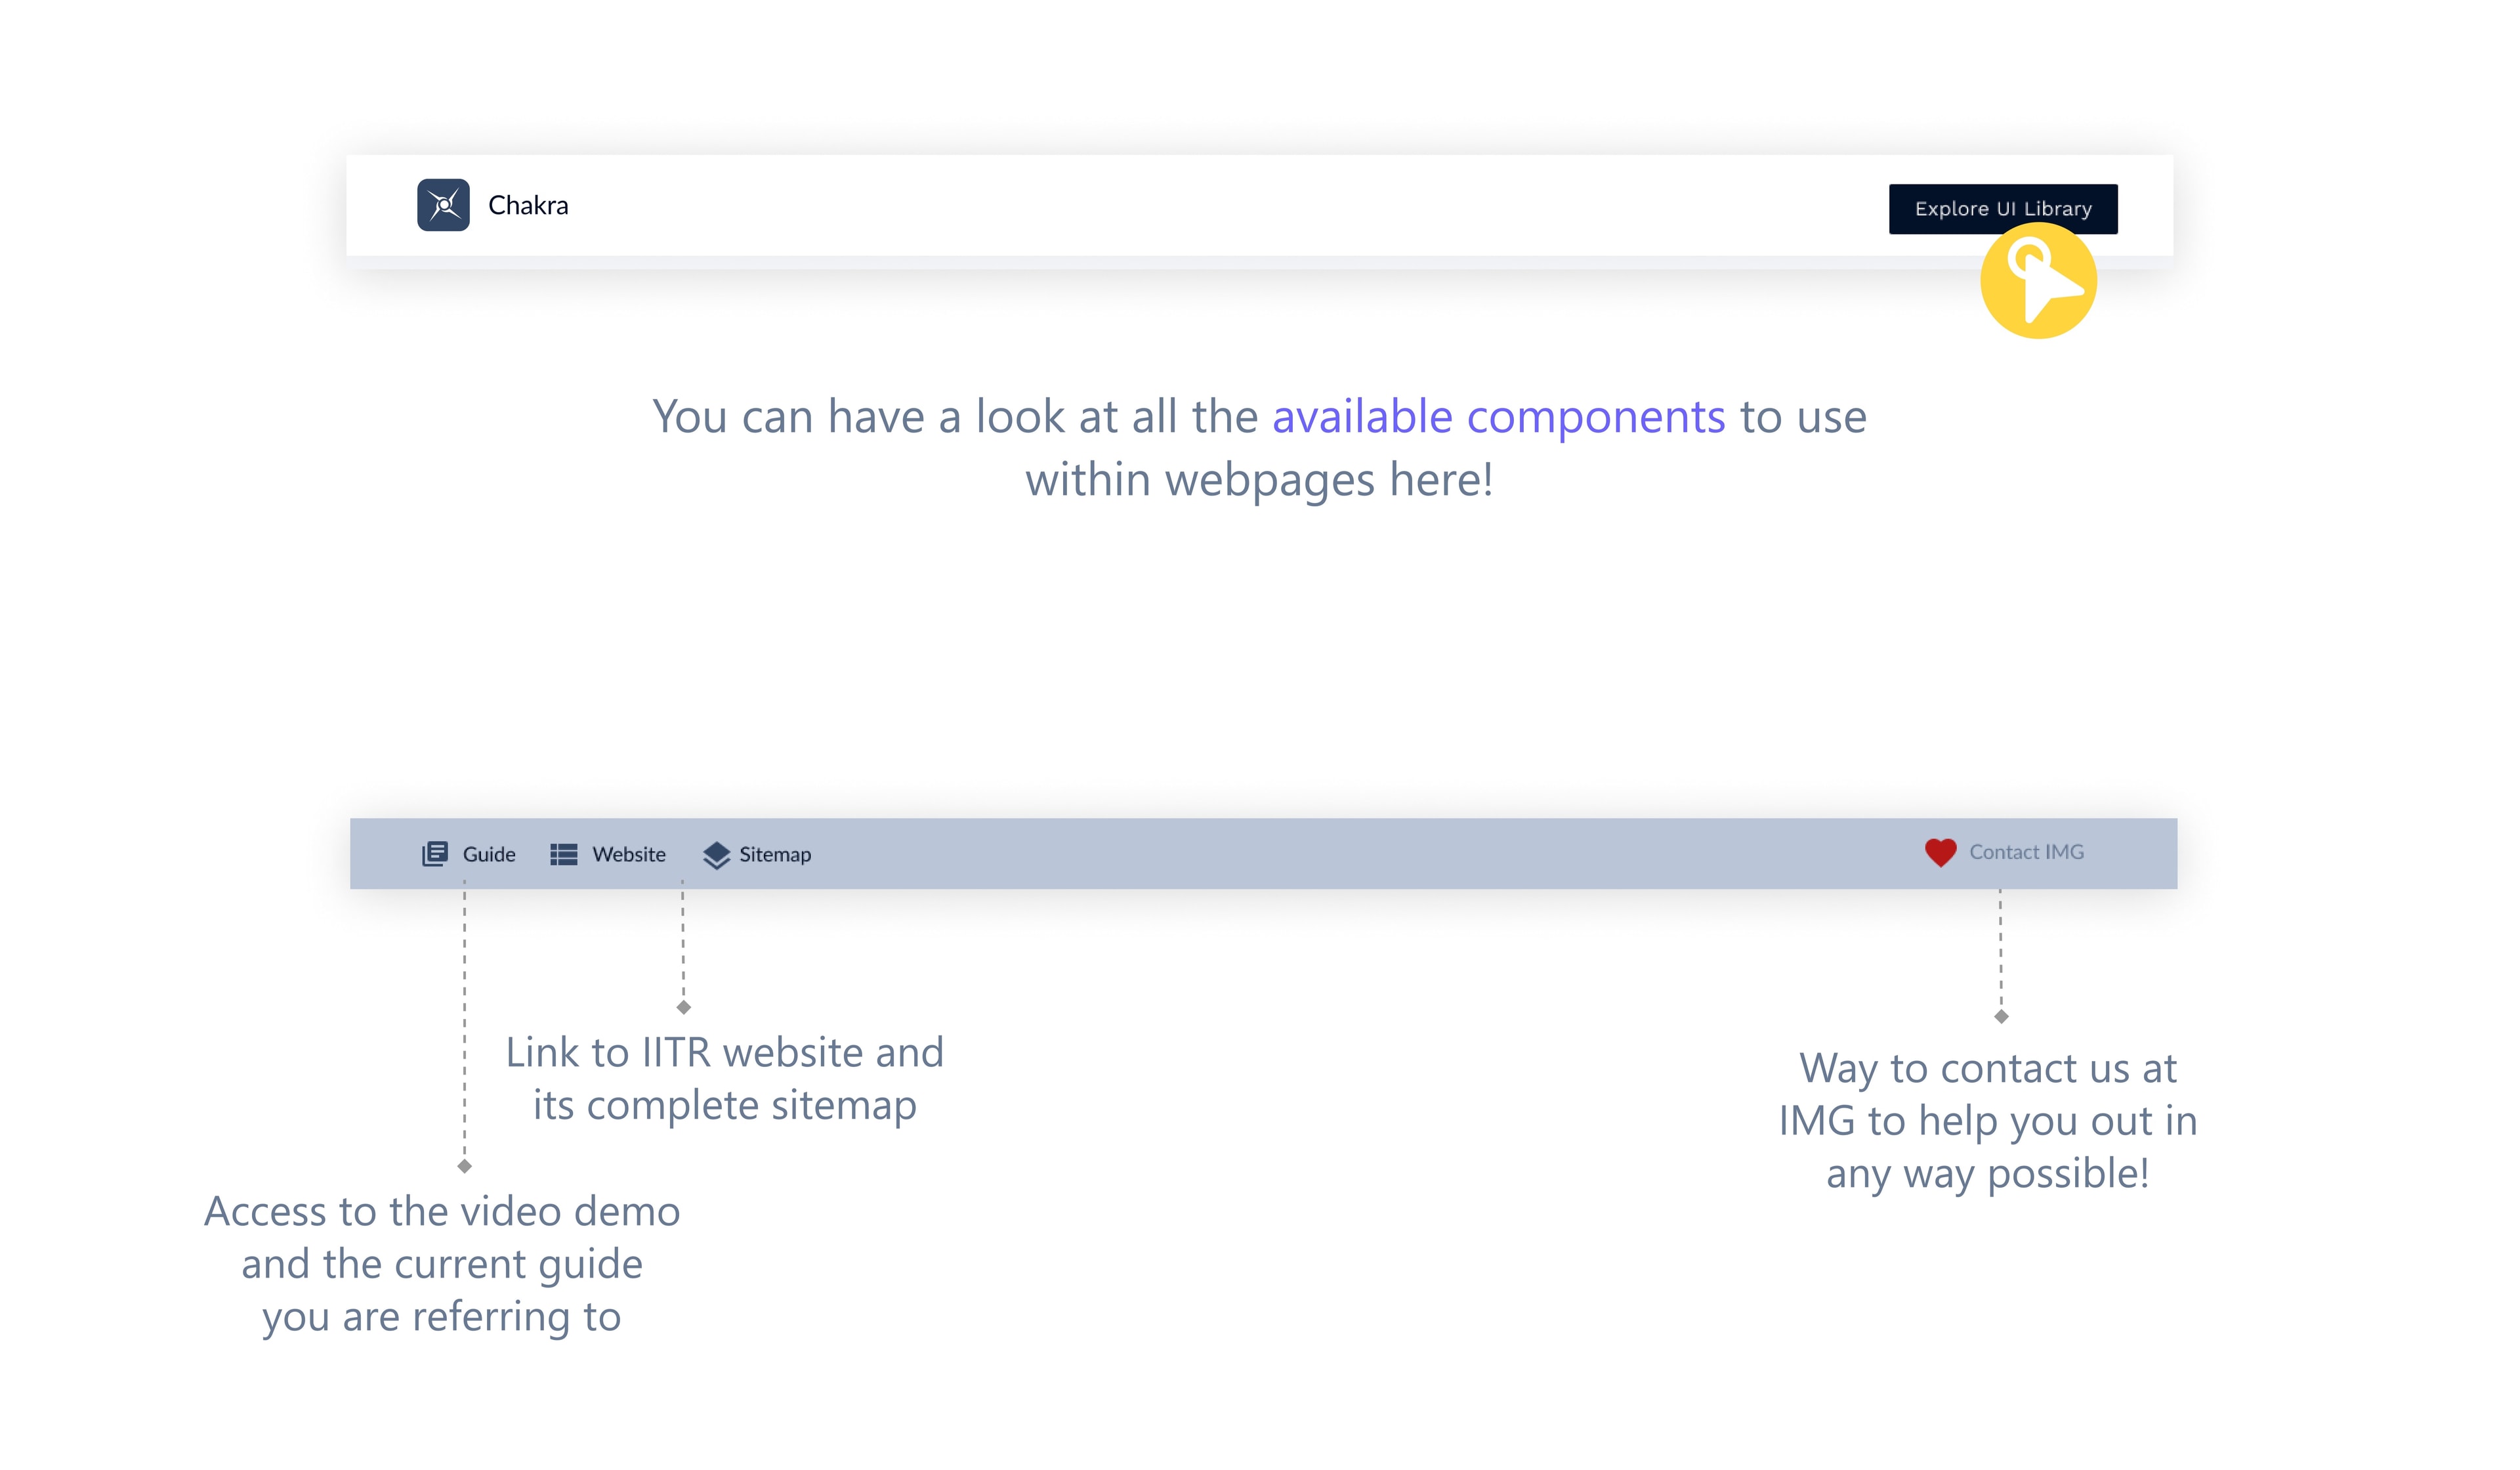Click the Chakra logo icon

pyautogui.click(x=443, y=205)
